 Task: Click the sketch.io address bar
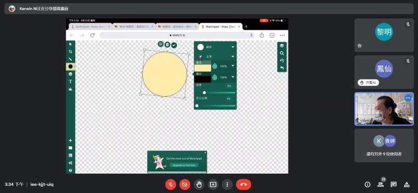(177, 35)
